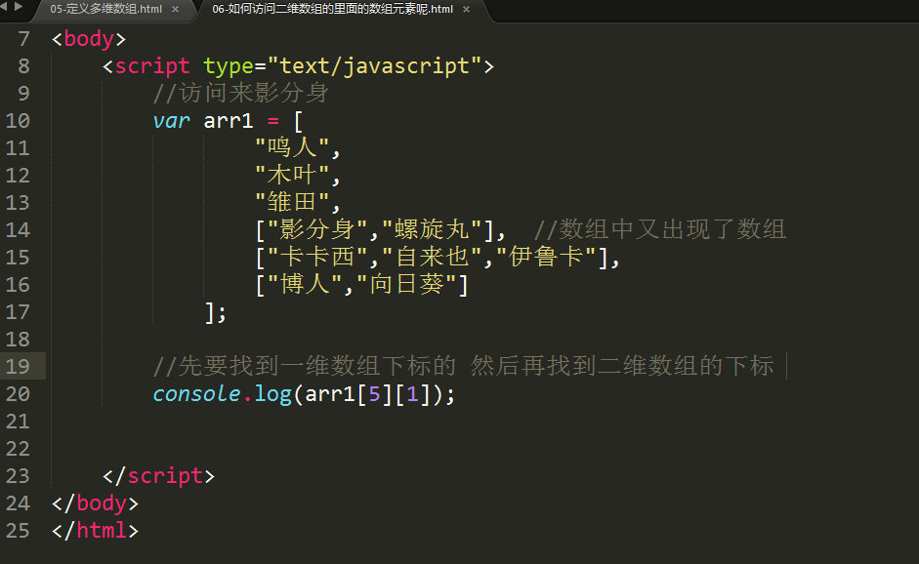
Task: Click the console keyword on line 20
Action: click(x=196, y=393)
